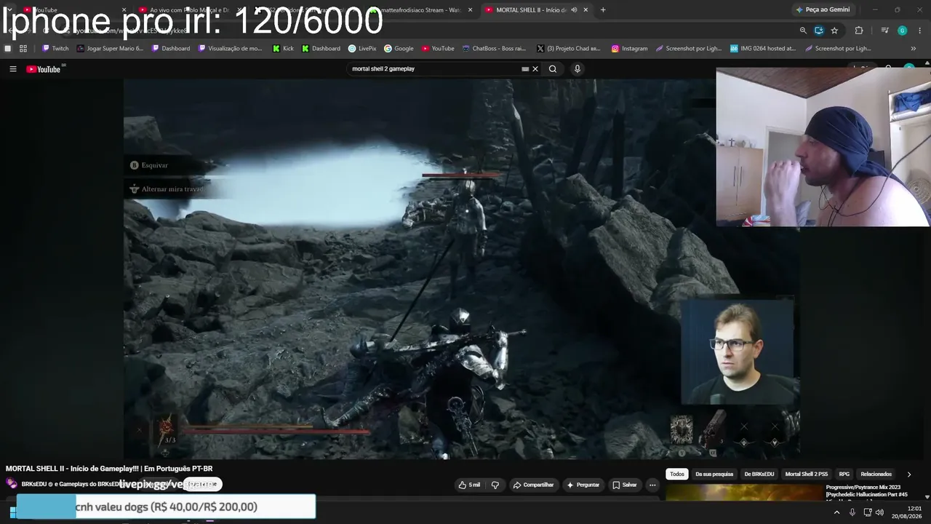Expand hidden system tray icons

tap(836, 512)
